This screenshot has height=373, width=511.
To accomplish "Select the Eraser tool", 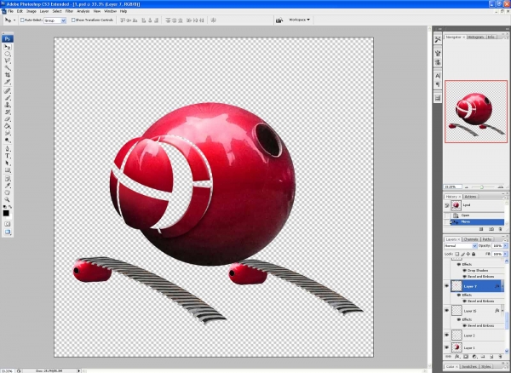I will click(x=7, y=119).
